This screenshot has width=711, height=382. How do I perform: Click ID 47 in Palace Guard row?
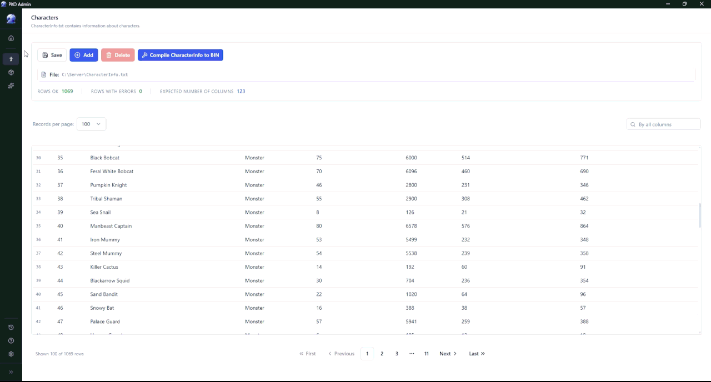click(x=60, y=321)
